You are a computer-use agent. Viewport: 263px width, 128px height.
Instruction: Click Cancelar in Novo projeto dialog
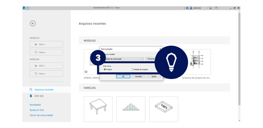[138, 76]
